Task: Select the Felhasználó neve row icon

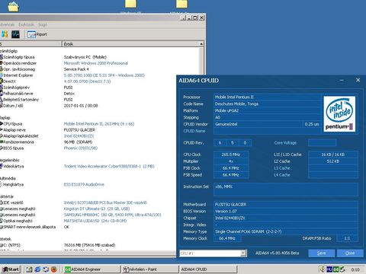Action: tap(1, 94)
